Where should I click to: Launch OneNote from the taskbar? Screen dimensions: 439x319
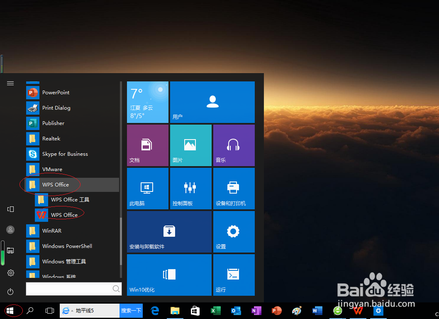(256, 311)
